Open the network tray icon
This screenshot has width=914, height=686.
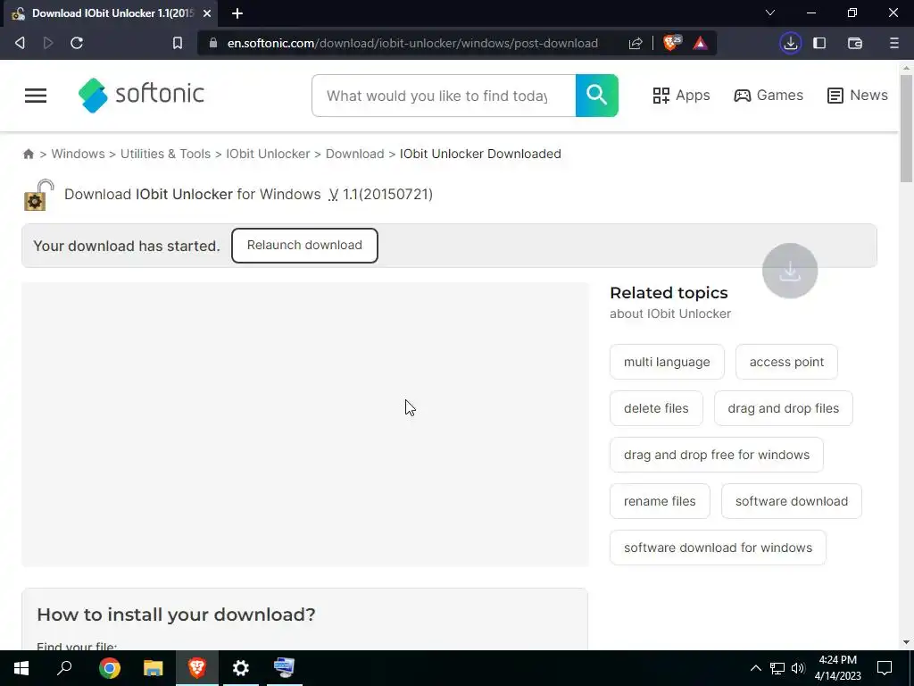[777, 668]
